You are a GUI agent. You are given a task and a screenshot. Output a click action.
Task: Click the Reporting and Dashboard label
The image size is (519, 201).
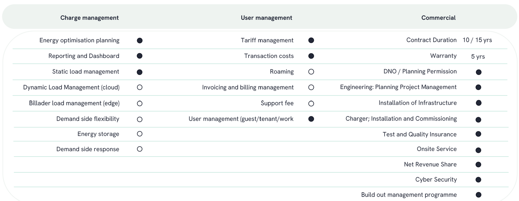(x=84, y=56)
